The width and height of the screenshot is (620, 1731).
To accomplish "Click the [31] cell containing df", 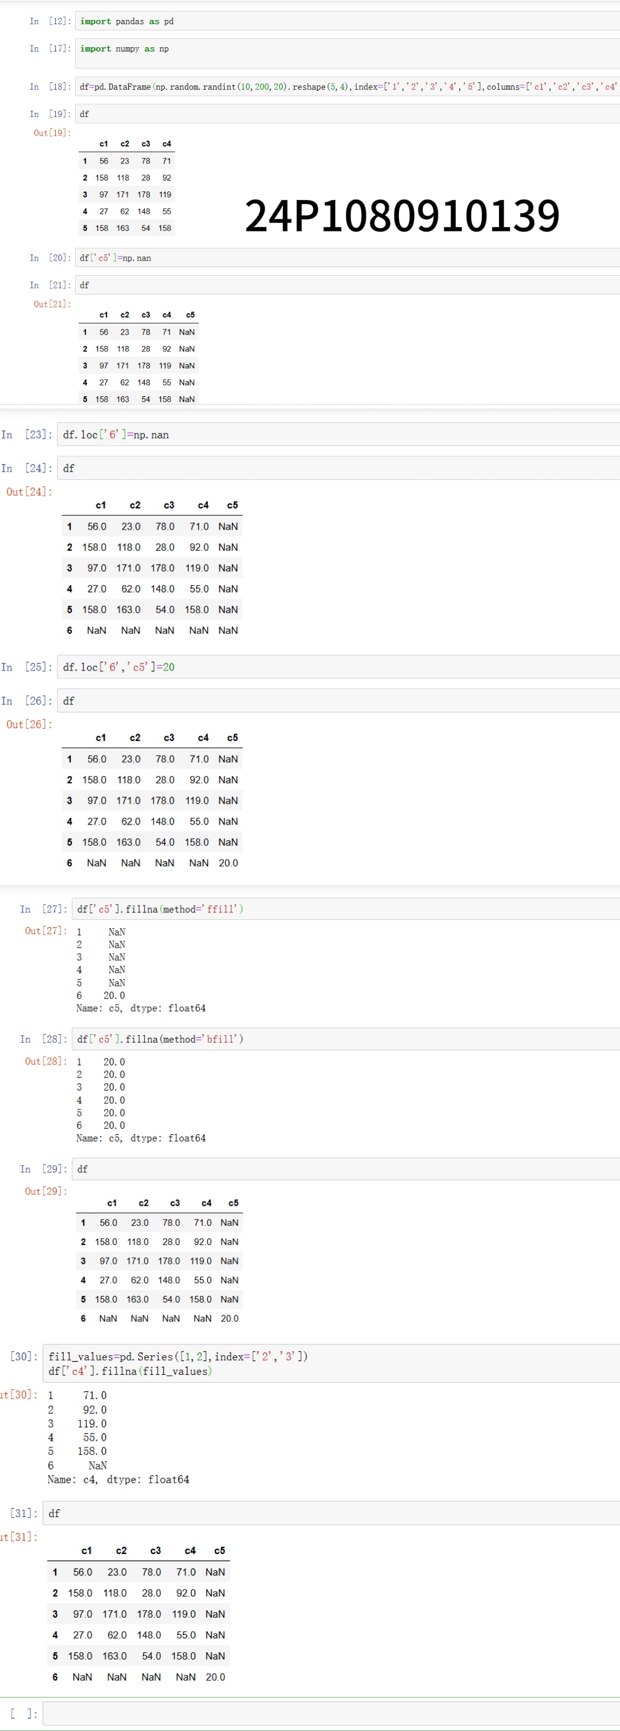I will point(332,1513).
